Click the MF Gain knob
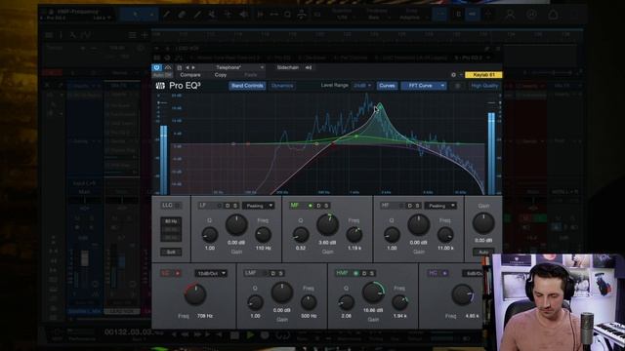 [328, 224]
